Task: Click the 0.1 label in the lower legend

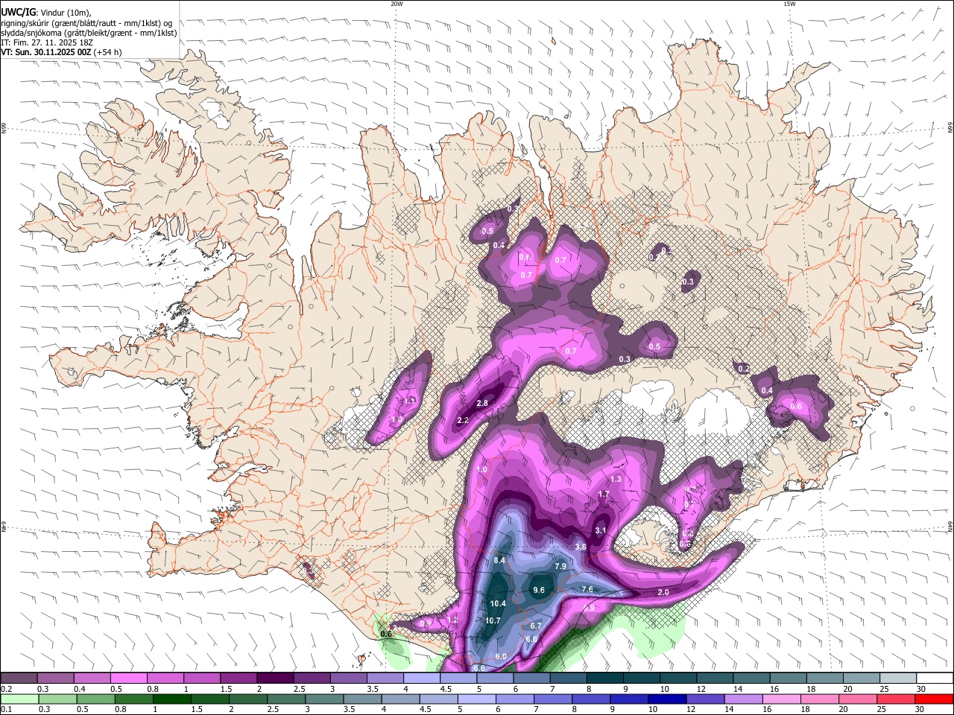Action: point(6,710)
